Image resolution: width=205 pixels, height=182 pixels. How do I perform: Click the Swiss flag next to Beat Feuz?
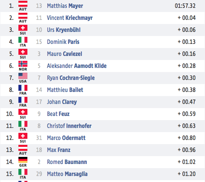23,112
